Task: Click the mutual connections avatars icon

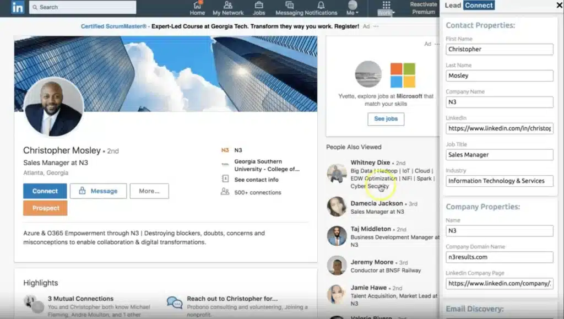Action: pos(33,303)
